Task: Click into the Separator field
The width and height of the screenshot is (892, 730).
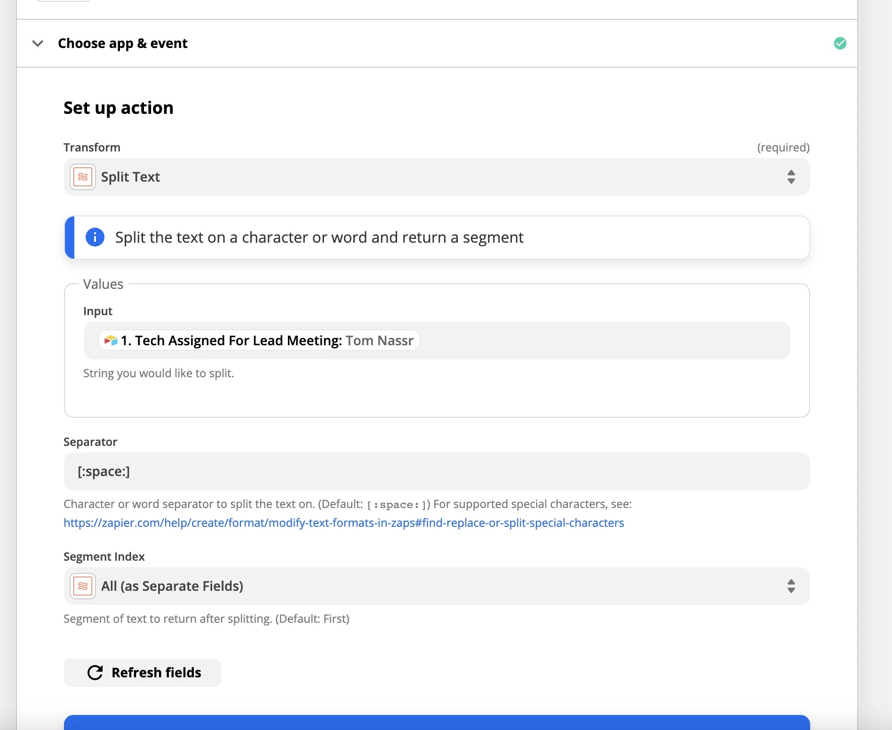Action: point(437,471)
